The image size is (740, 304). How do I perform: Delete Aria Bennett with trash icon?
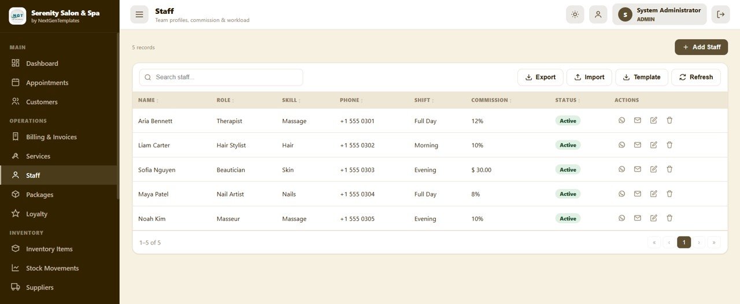pyautogui.click(x=669, y=120)
